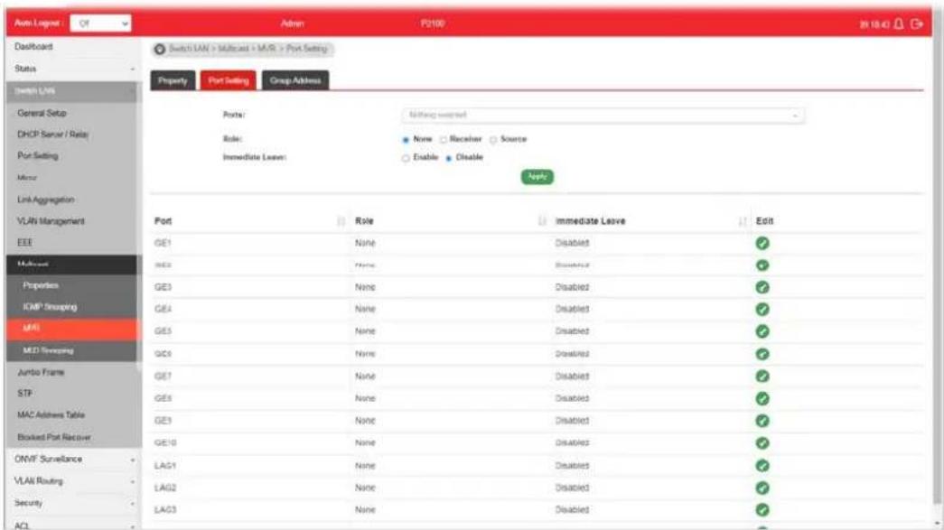The height and width of the screenshot is (530, 944).
Task: Select the Port Setting tab
Action: [x=229, y=80]
